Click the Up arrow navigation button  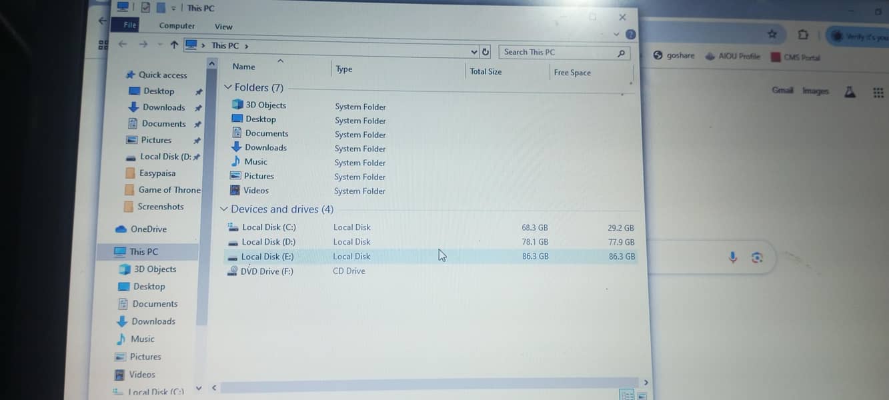174,45
